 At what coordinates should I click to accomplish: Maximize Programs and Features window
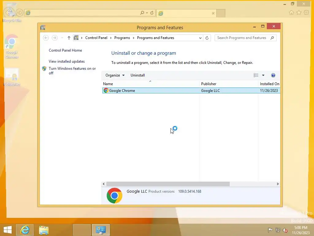pyautogui.click(x=263, y=26)
